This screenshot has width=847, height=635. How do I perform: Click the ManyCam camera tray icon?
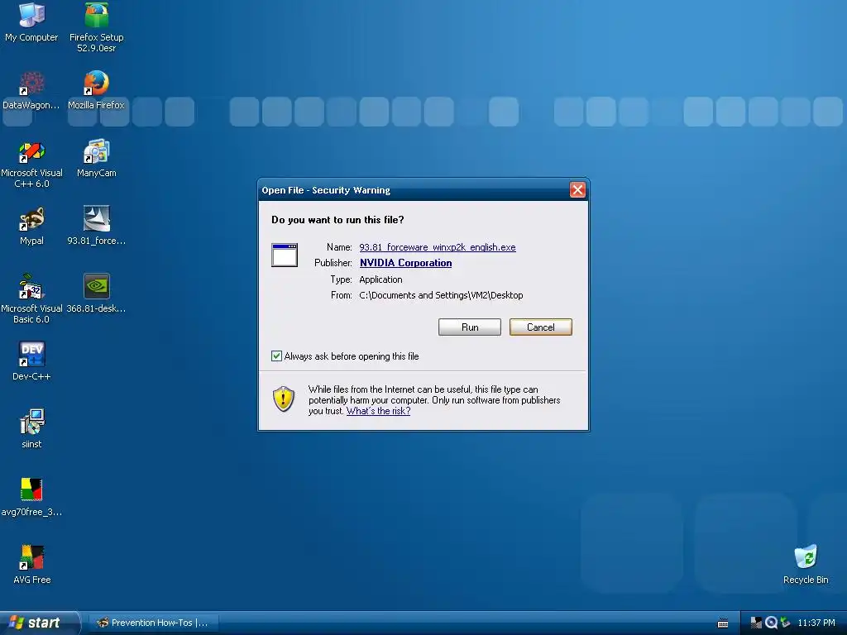click(771, 623)
